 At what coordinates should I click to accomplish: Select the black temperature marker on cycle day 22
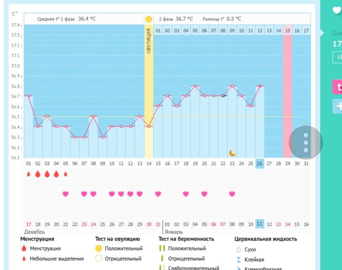click(223, 96)
